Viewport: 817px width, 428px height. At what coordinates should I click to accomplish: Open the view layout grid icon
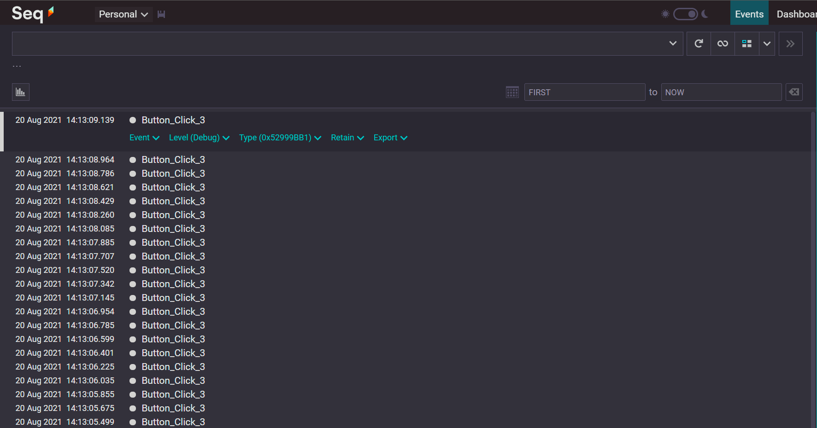coord(746,44)
